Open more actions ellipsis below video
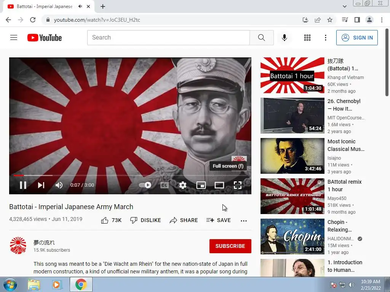This screenshot has height=292, width=390. (x=244, y=221)
